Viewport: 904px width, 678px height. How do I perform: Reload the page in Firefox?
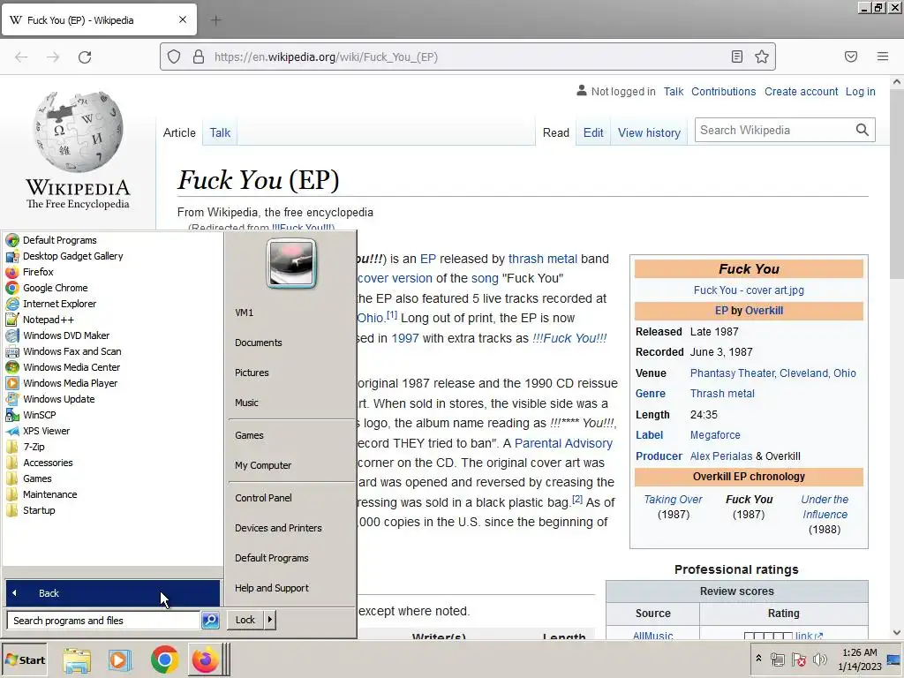(85, 56)
